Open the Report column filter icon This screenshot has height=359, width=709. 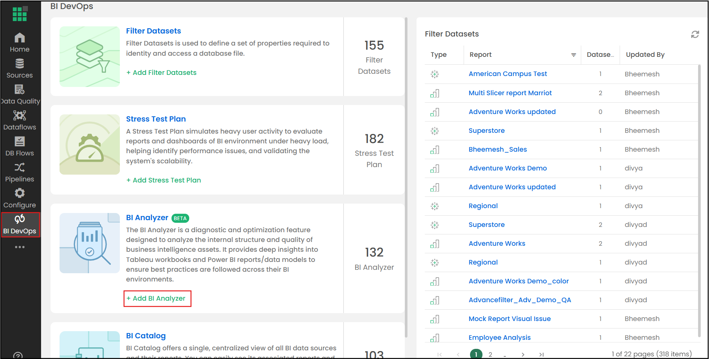point(573,55)
